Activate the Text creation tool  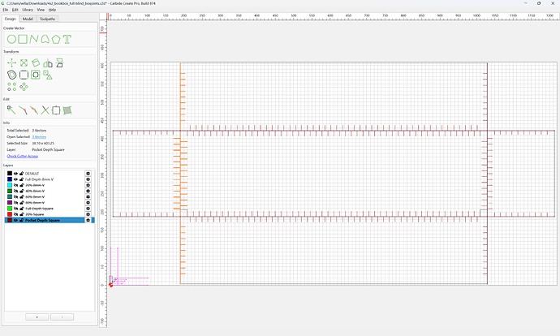67,39
